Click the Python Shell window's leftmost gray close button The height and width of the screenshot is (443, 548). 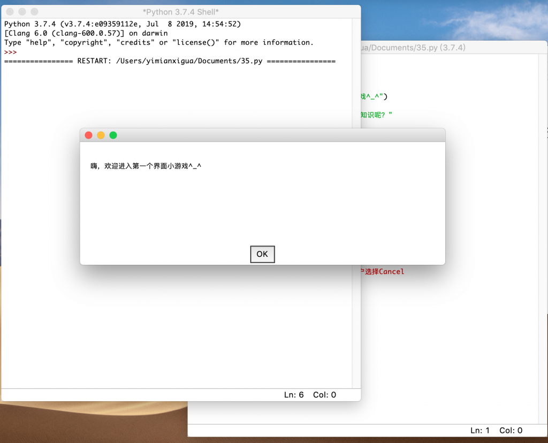(10, 12)
